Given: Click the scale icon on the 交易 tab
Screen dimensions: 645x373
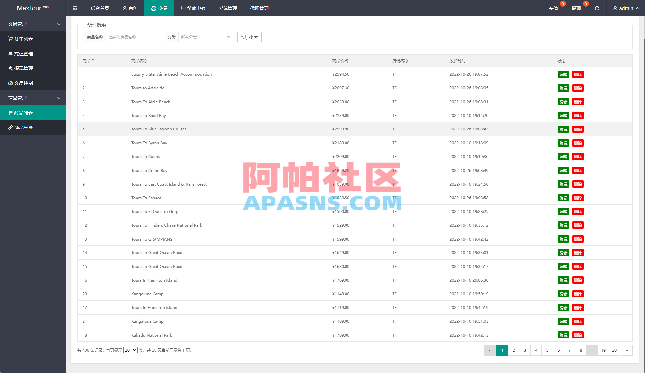Looking at the screenshot, I should coord(154,8).
